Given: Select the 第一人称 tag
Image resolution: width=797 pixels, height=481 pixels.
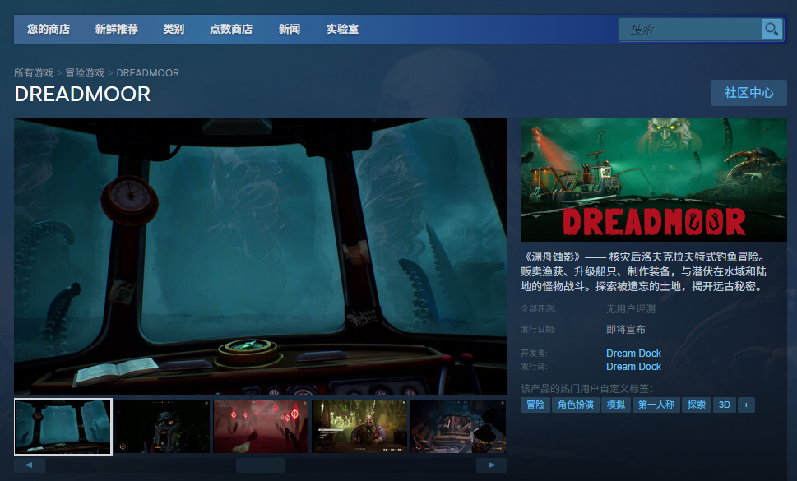Looking at the screenshot, I should pos(656,405).
